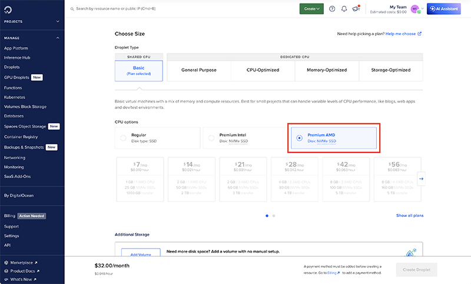The height and width of the screenshot is (284, 471).
Task: Click the MT team avatar icon
Action: pyautogui.click(x=415, y=9)
